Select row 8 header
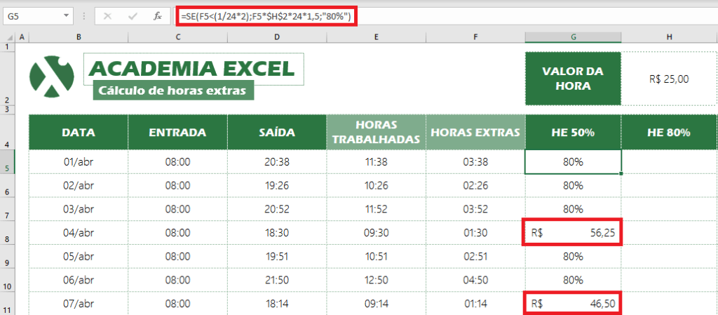Image resolution: width=718 pixels, height=315 pixels. [8, 233]
